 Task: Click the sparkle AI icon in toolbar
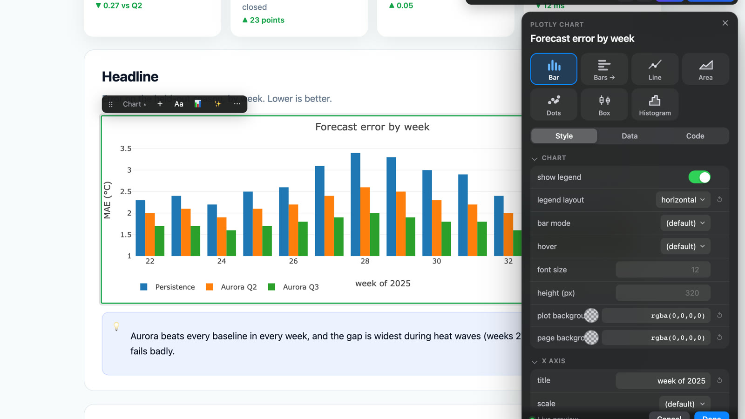(217, 104)
